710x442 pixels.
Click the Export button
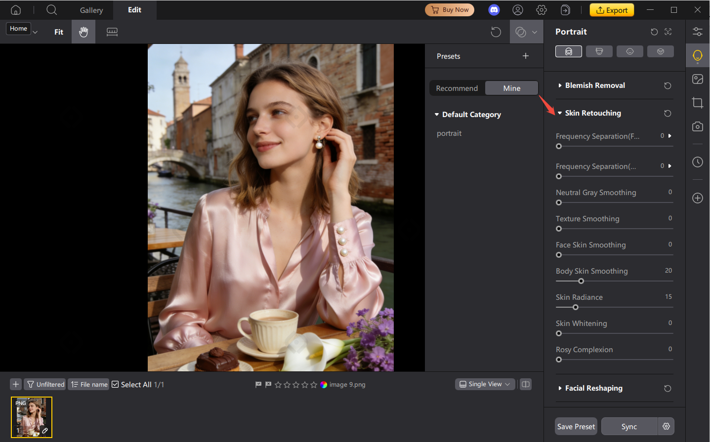point(612,10)
